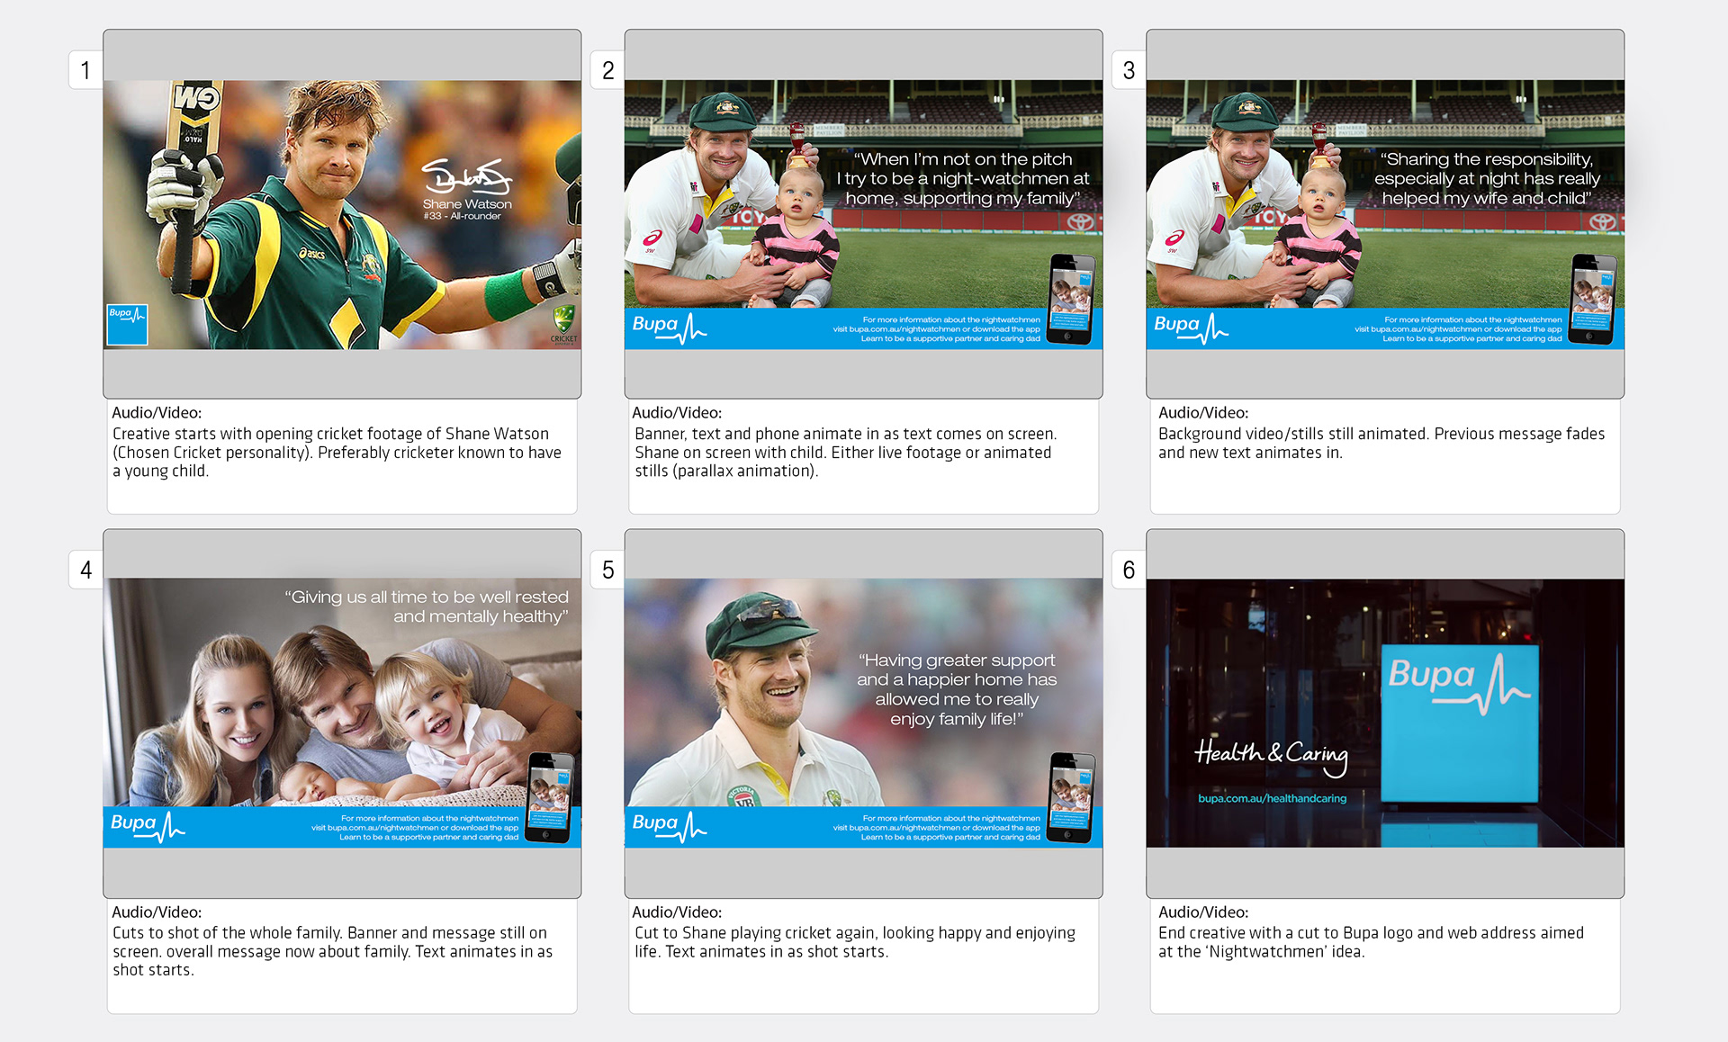Click the 'Audio/Video:' heading under frame 5
This screenshot has width=1728, height=1042.
point(677,912)
